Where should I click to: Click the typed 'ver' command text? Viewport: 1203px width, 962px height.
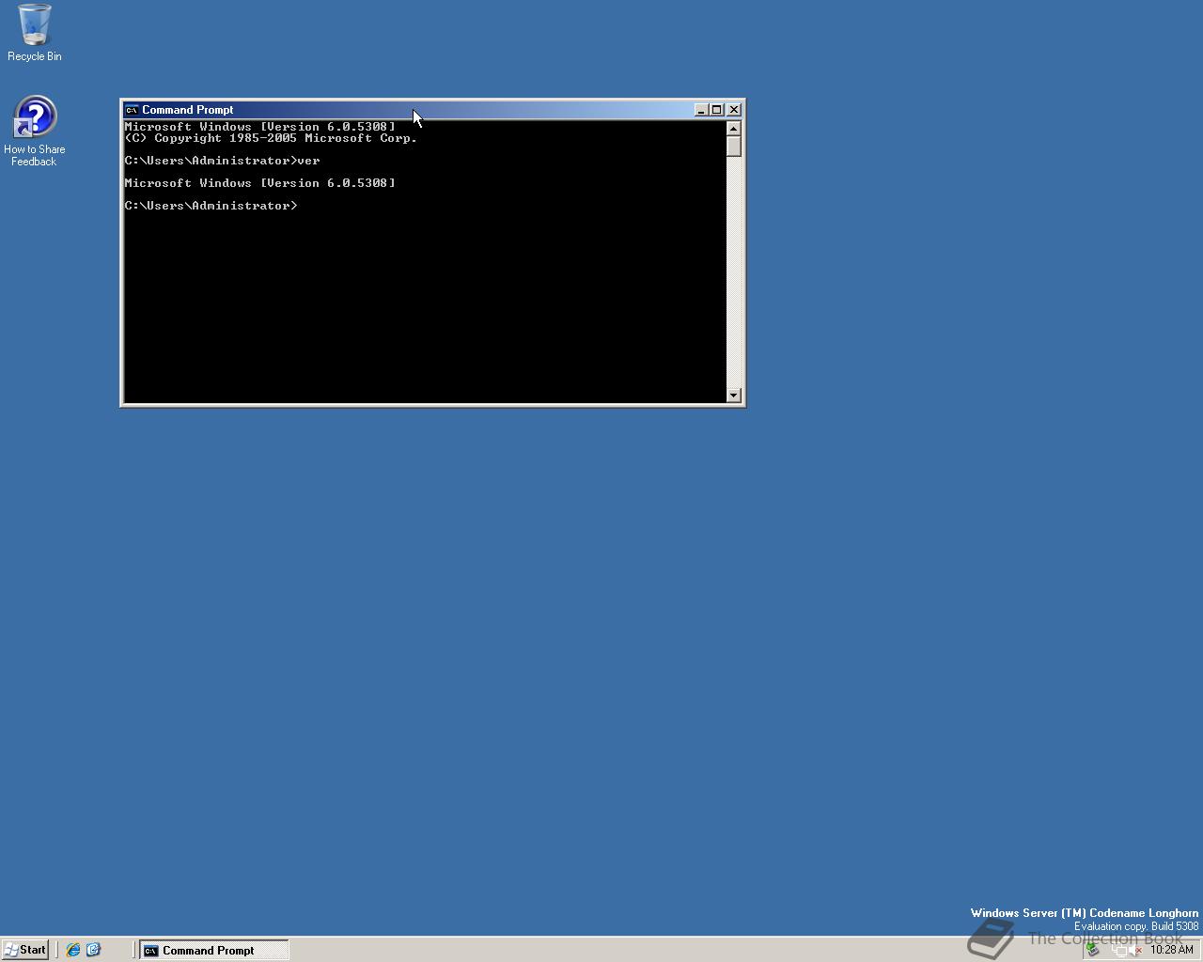(x=308, y=161)
